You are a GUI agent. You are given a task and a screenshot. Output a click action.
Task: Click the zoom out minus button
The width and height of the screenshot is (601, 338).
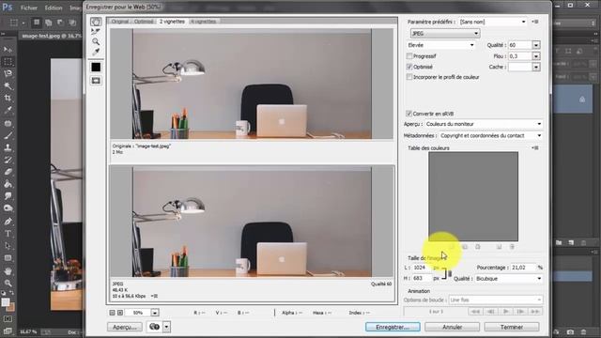point(112,313)
